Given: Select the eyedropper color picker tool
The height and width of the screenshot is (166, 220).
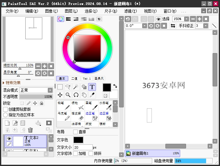Looking at the screenshot, I should pos(92,95).
